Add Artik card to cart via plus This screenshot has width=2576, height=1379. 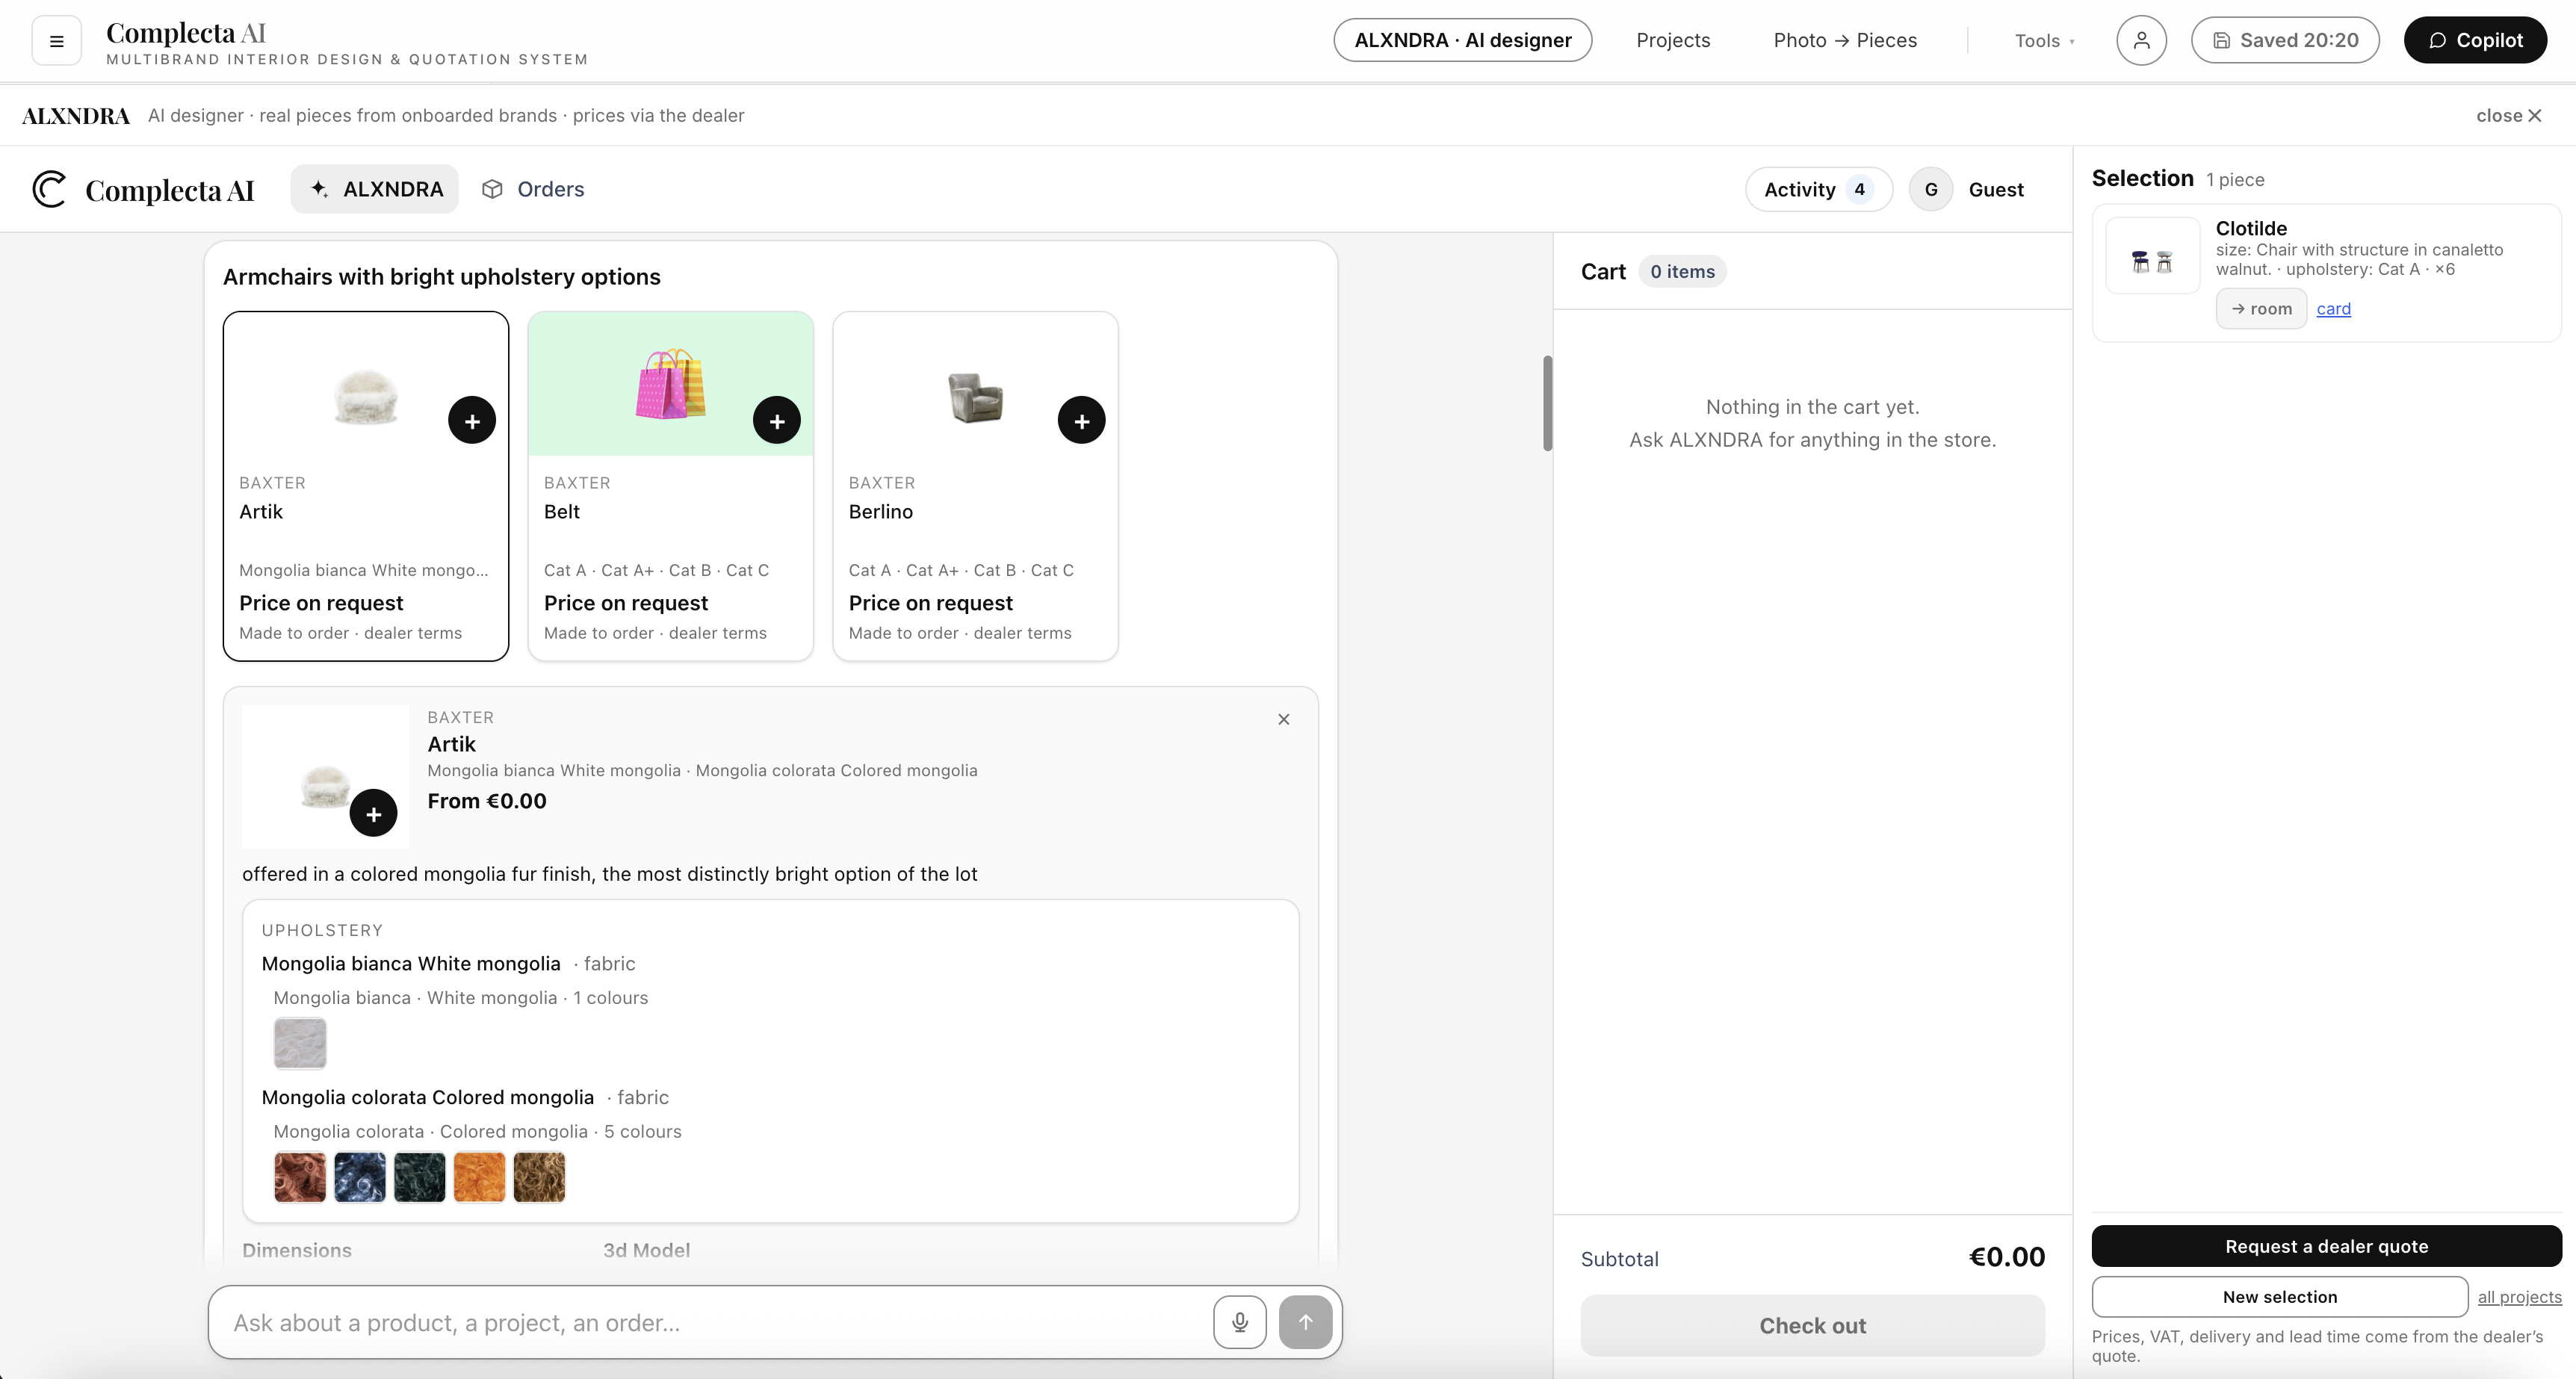point(472,421)
